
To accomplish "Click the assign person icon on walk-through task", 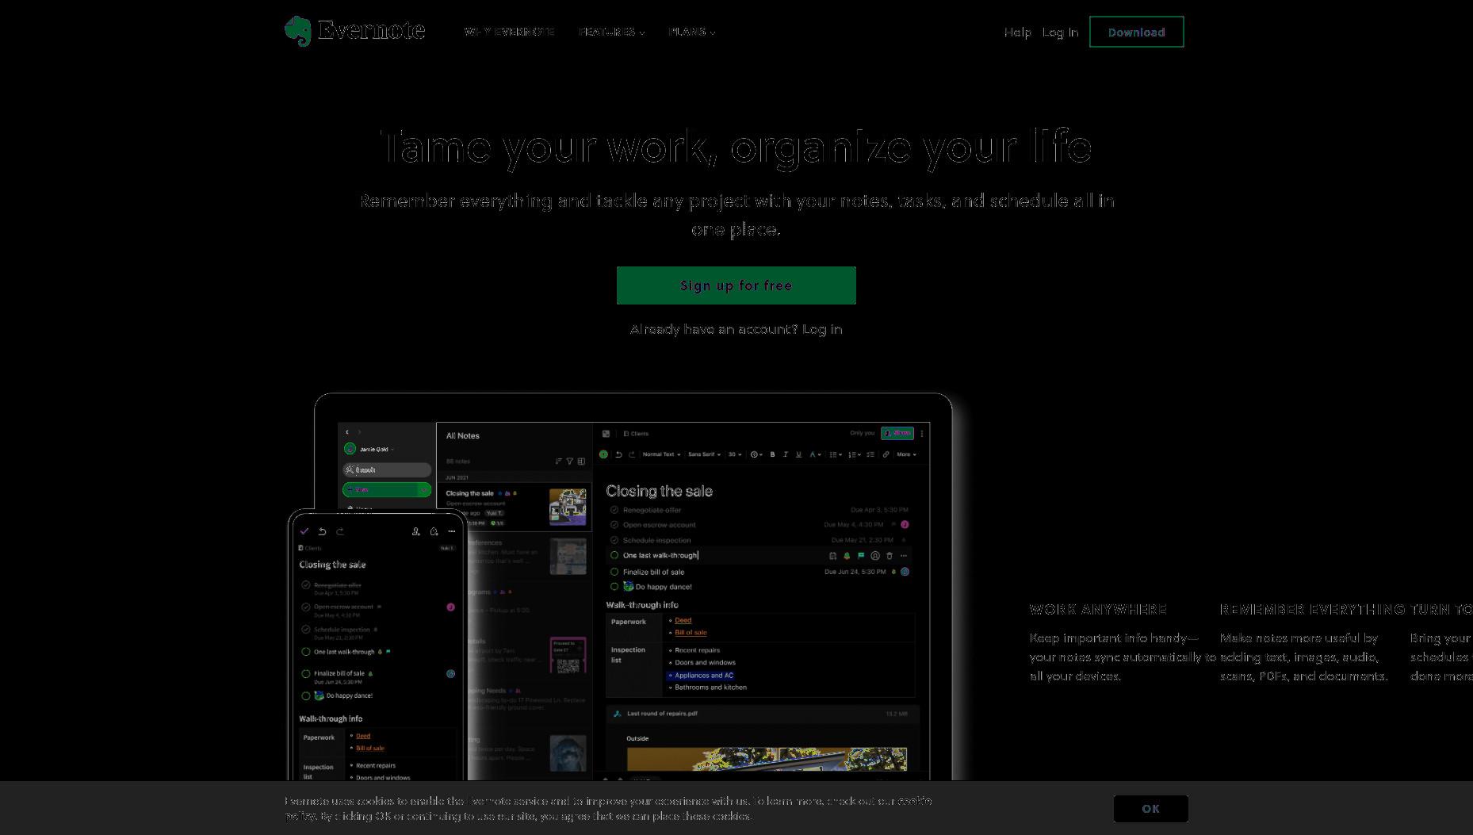I will 875,556.
